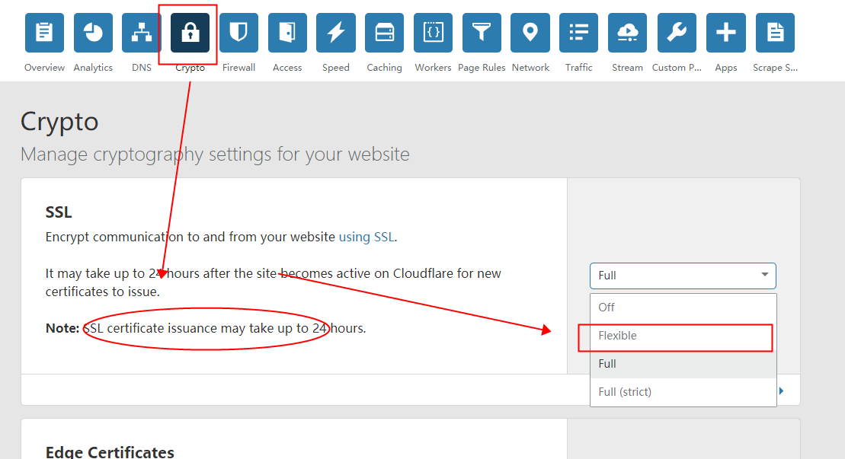Open the Overview clipboard icon

coord(44,33)
